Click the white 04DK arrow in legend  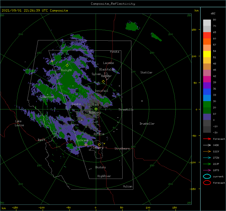click(x=207, y=145)
